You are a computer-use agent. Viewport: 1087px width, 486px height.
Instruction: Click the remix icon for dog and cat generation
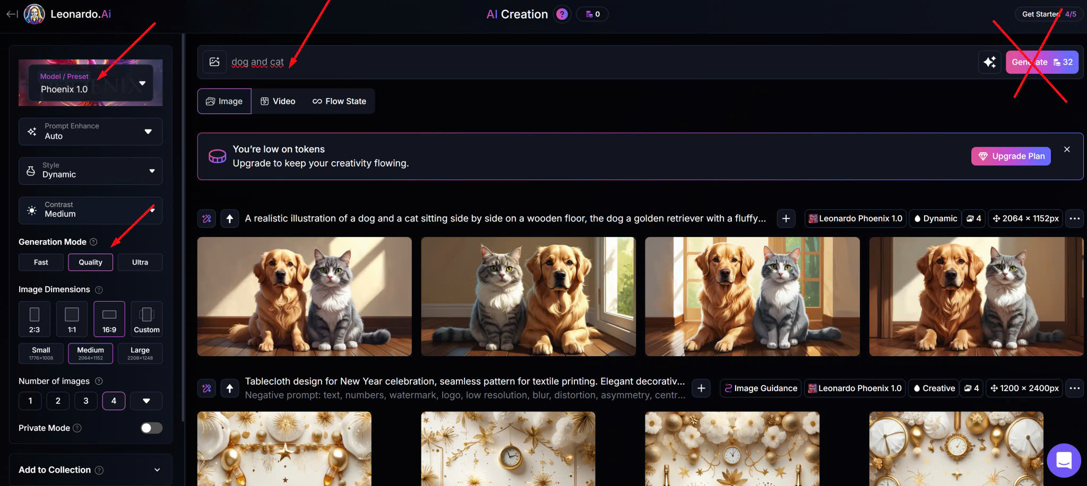206,218
